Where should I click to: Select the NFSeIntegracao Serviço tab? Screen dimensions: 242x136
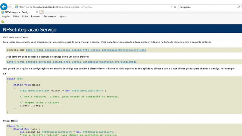pyautogui.click(x=19, y=12)
